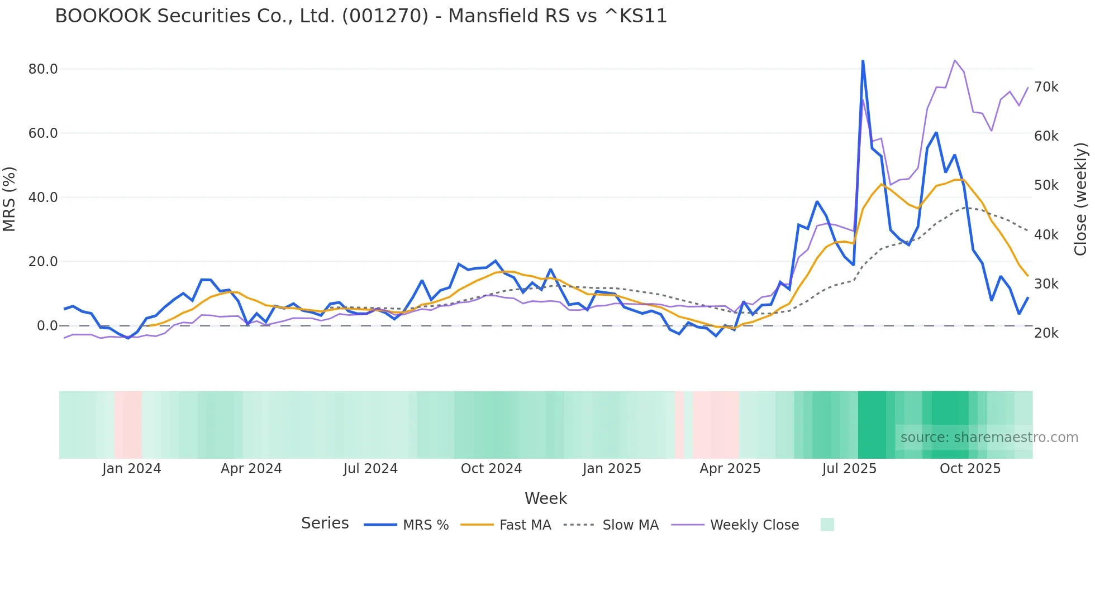
Task: Click the Apr 2024 axis label
Action: coord(251,469)
